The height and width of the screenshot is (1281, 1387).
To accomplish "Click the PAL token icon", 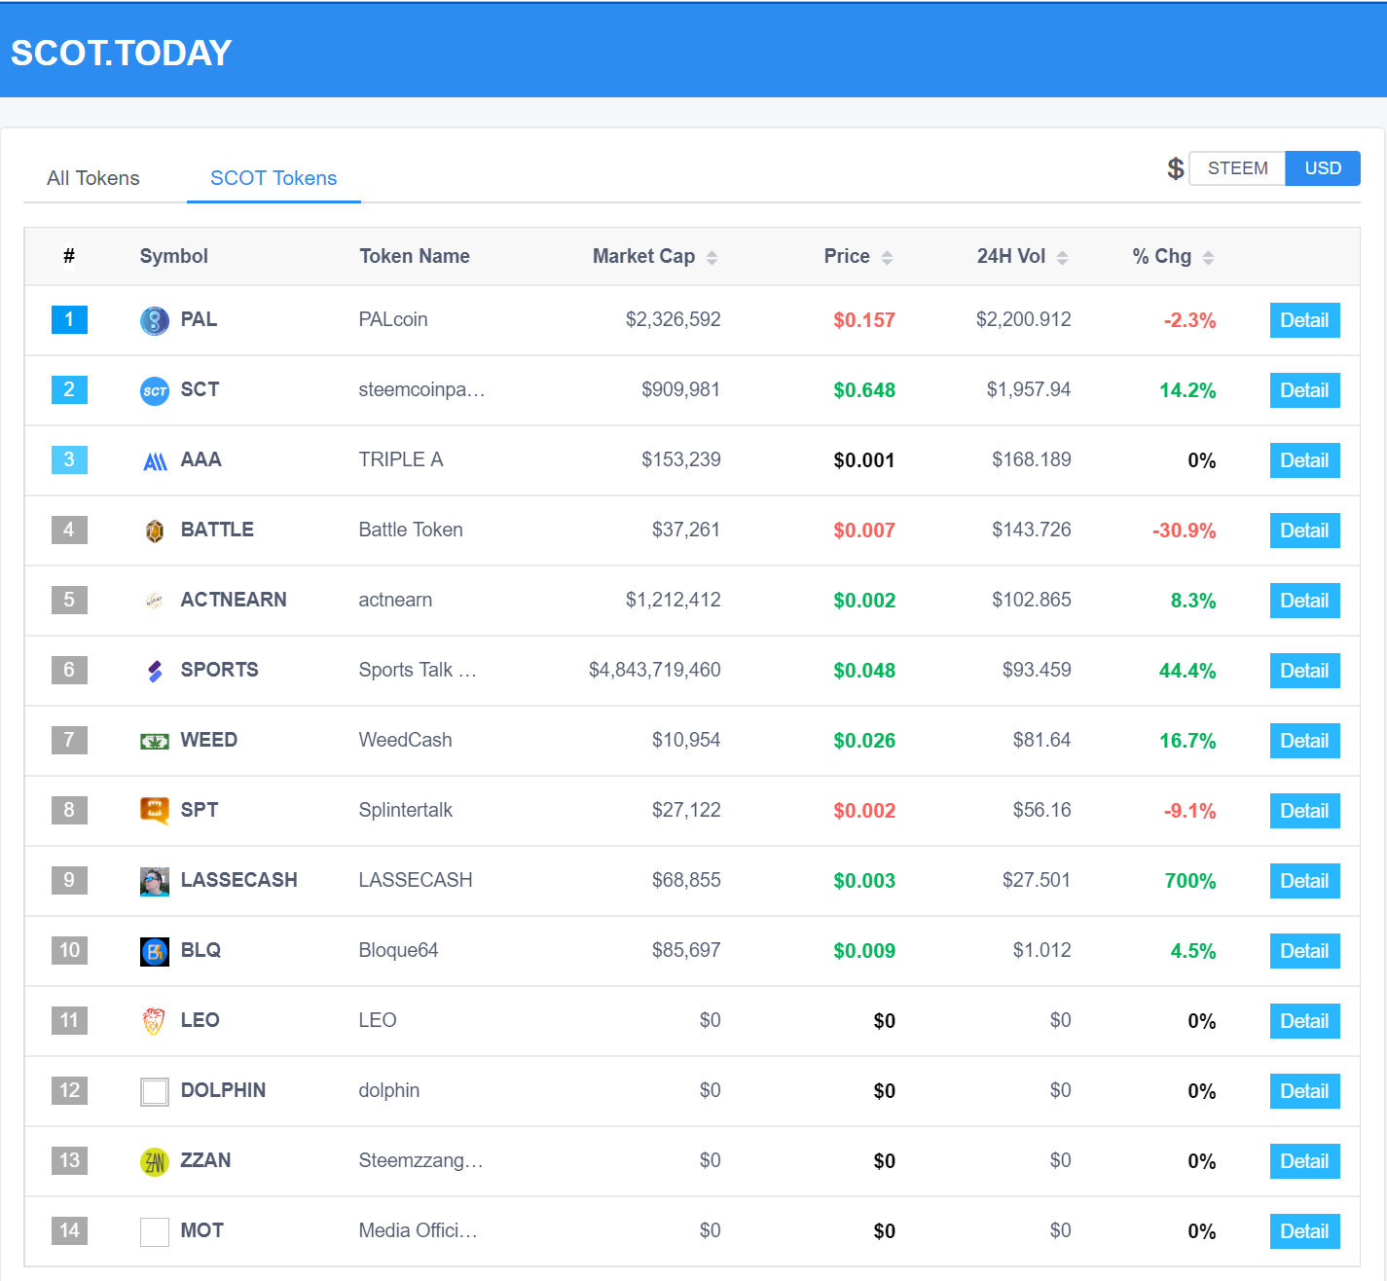I will (155, 320).
